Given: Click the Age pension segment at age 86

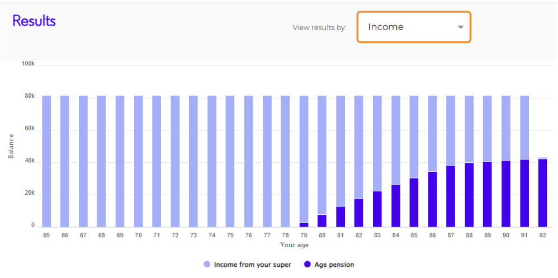Looking at the screenshot, I should point(432,199).
